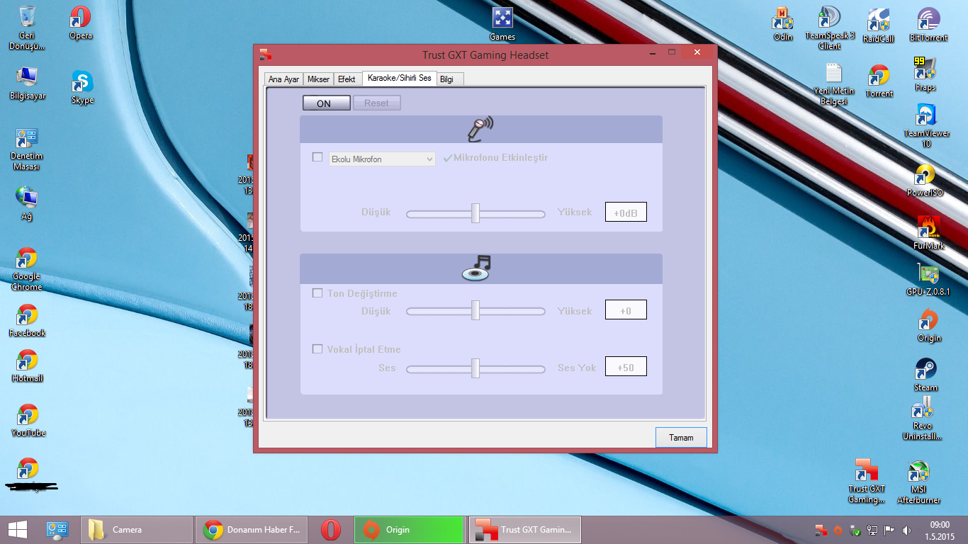
Task: Click the +0 pitch value field
Action: pyautogui.click(x=626, y=310)
